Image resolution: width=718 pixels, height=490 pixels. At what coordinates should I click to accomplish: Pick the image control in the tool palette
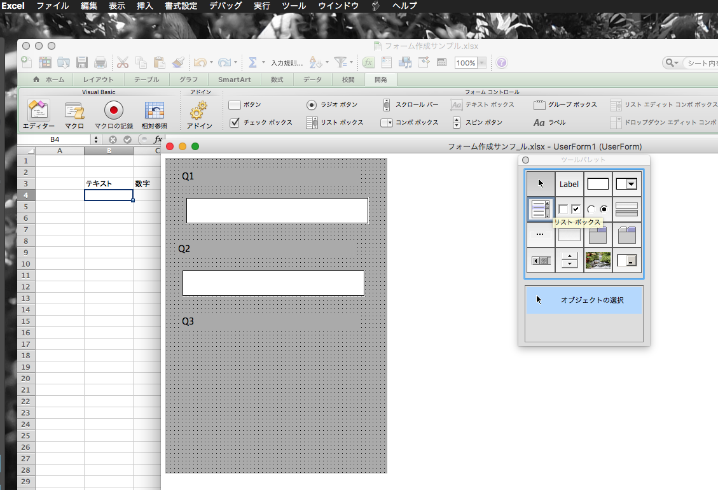pyautogui.click(x=598, y=260)
